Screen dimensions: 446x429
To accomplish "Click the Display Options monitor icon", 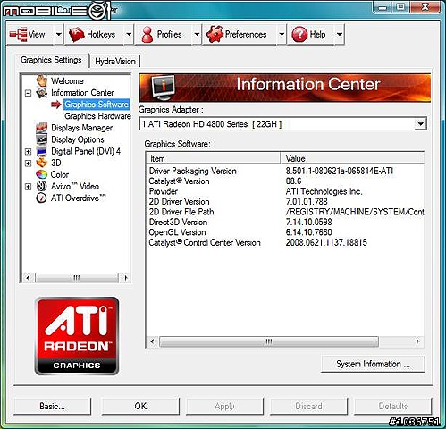I will [42, 139].
